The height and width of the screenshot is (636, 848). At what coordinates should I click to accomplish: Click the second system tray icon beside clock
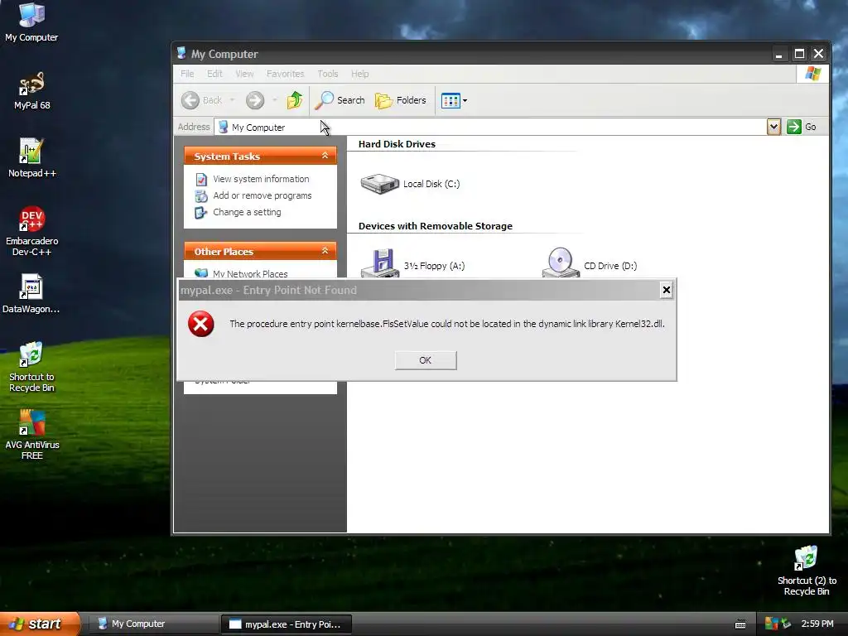click(x=787, y=624)
